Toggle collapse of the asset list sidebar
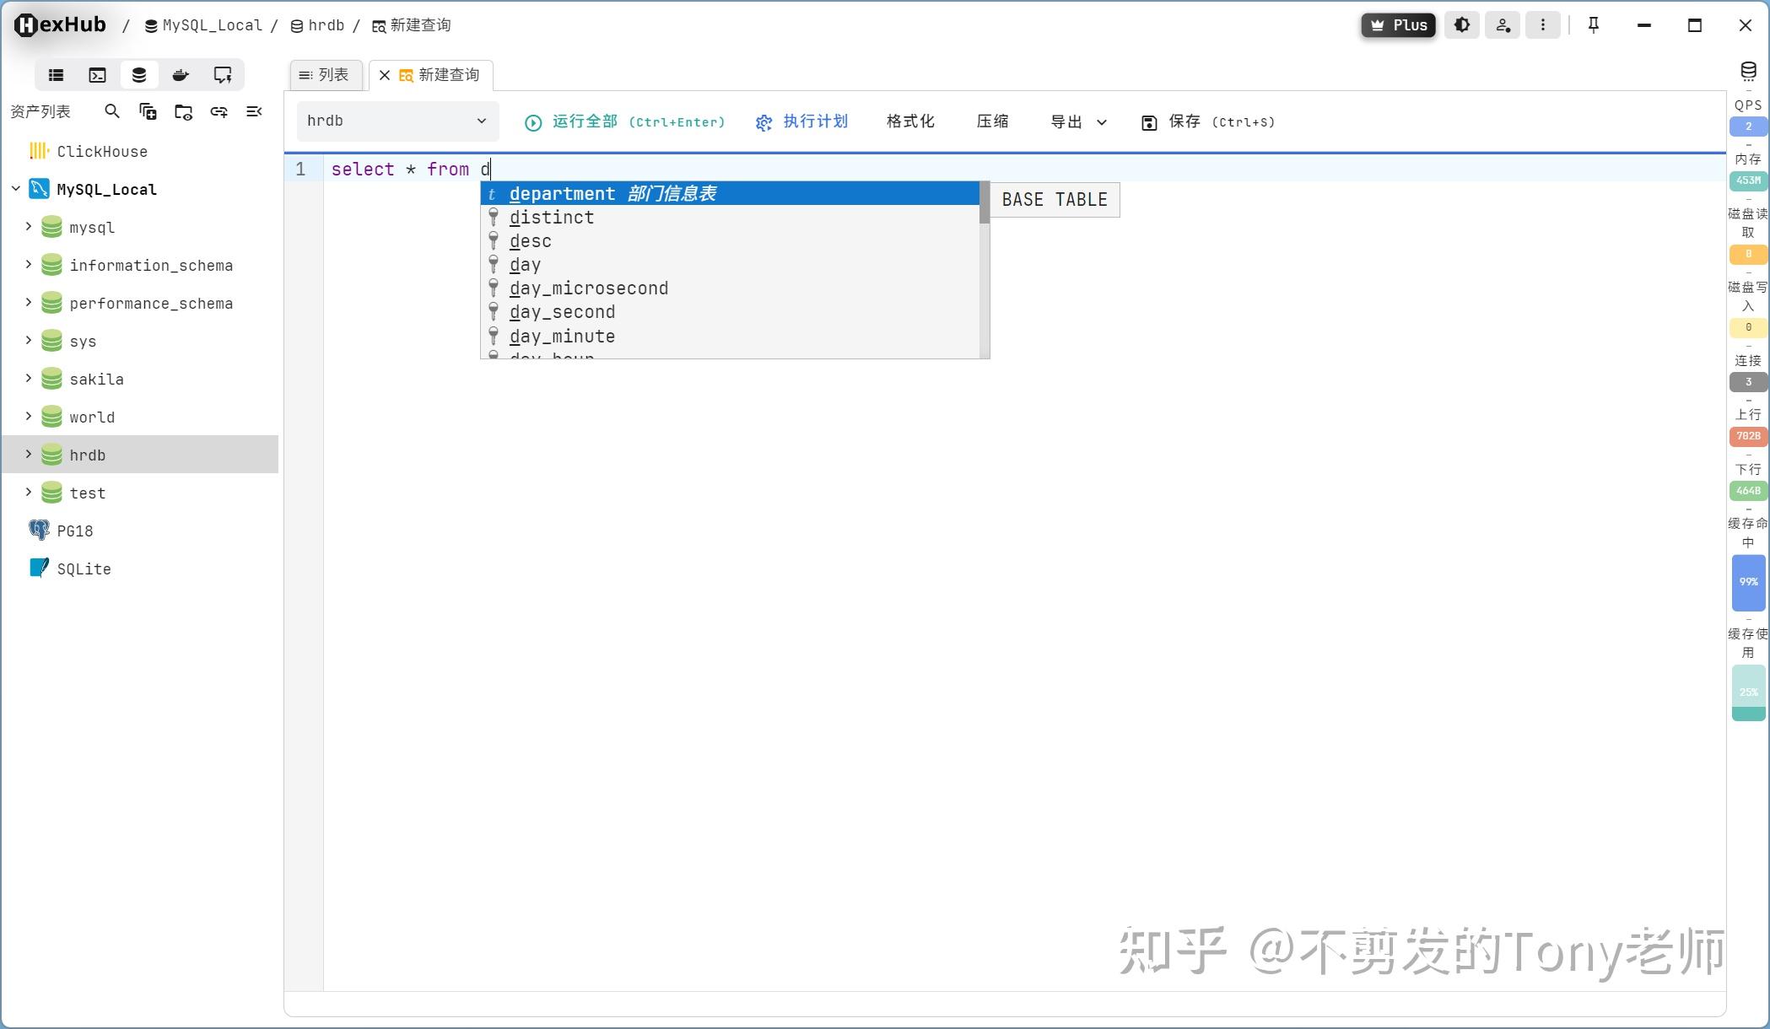The height and width of the screenshot is (1029, 1770). click(254, 111)
